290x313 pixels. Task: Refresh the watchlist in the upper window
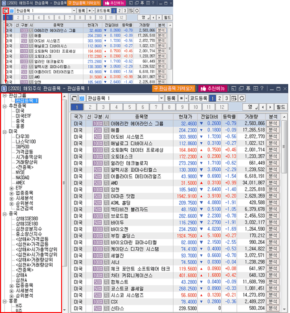coord(137,11)
